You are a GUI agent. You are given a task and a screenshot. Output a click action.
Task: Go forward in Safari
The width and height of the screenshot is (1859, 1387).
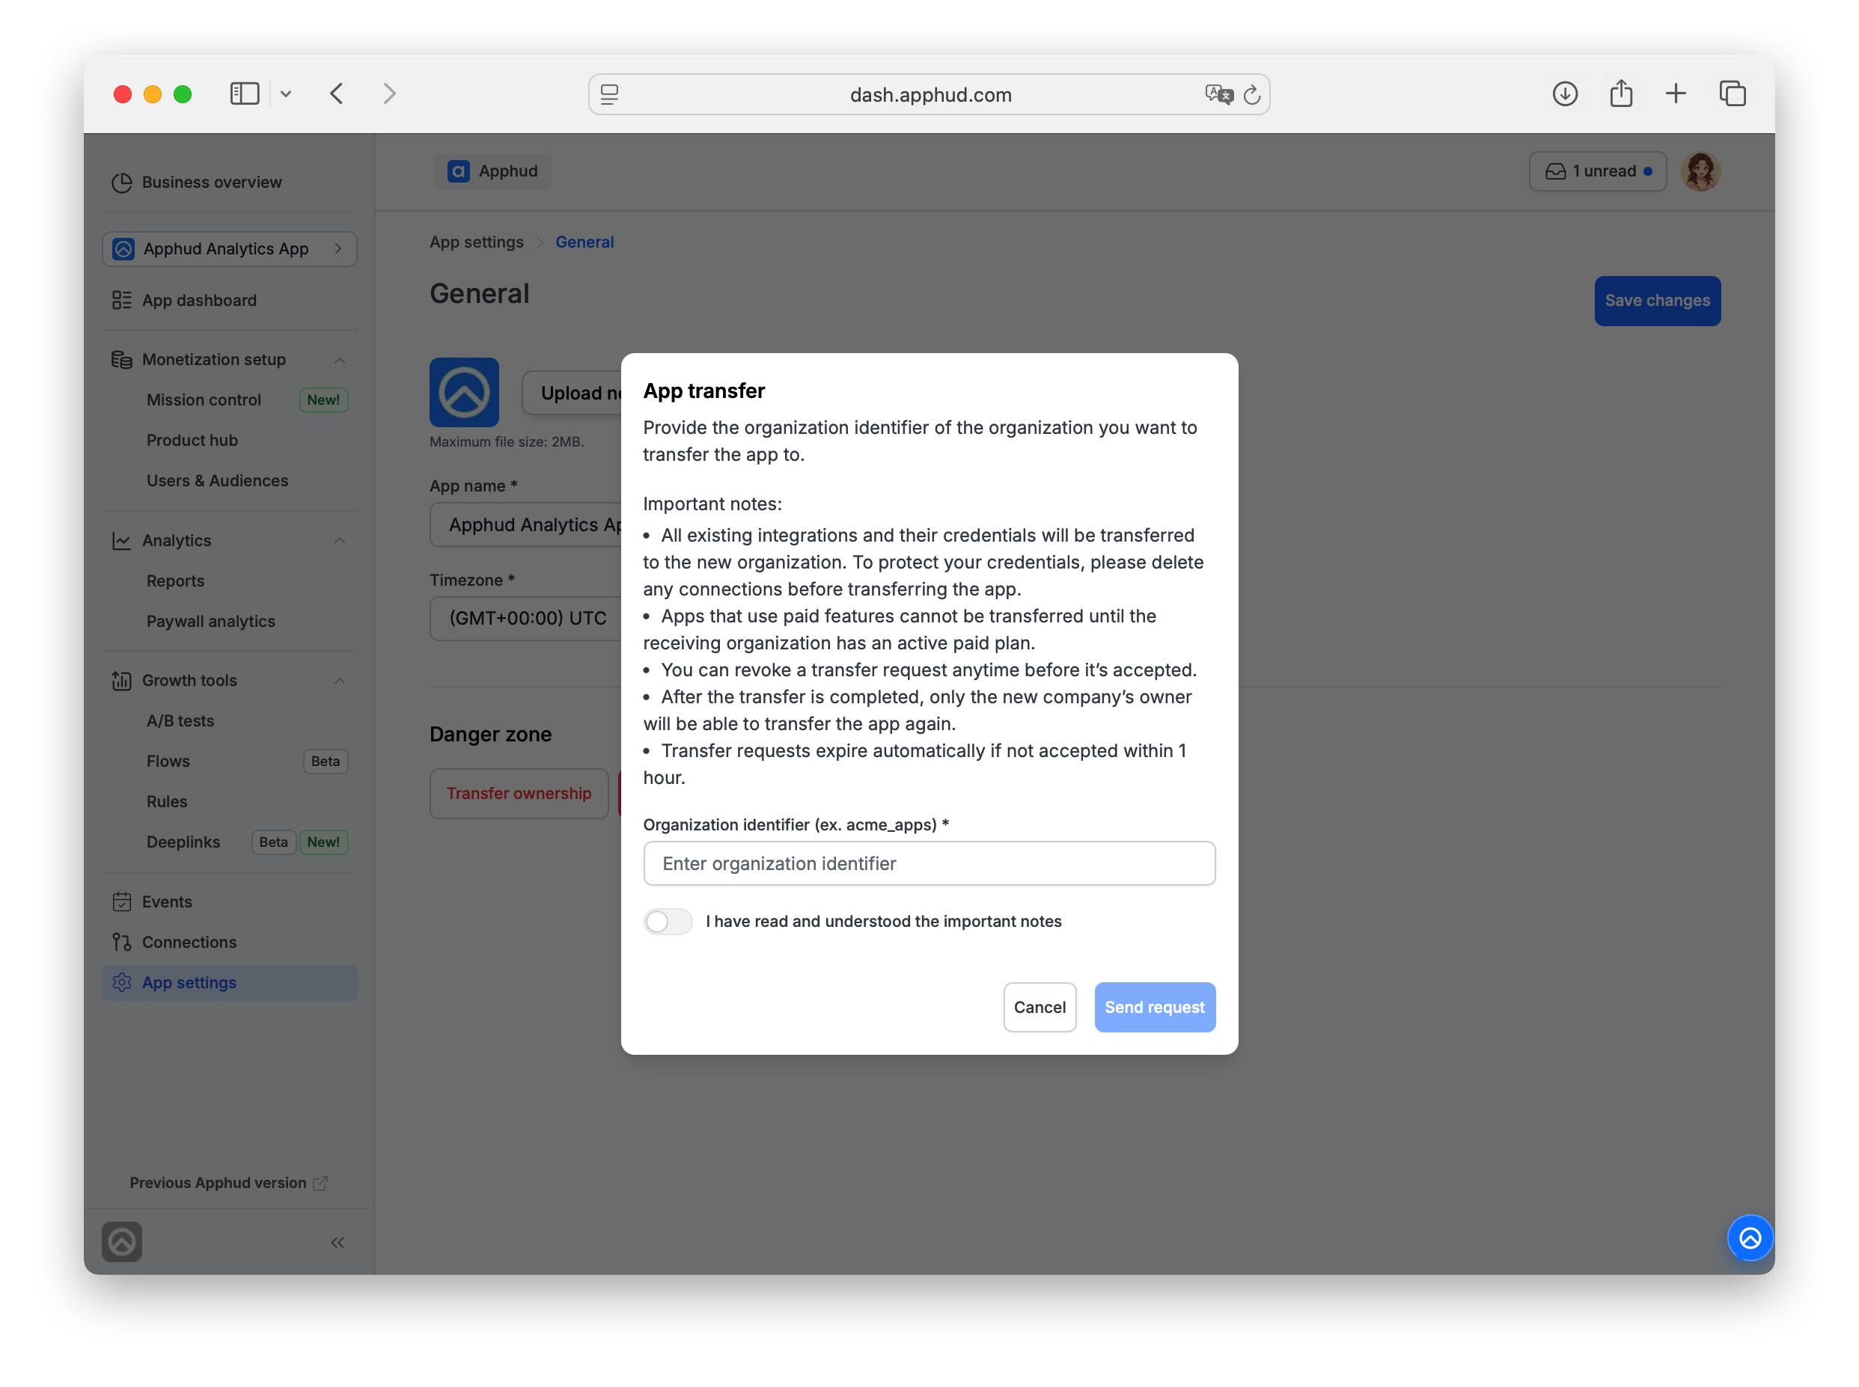(388, 94)
